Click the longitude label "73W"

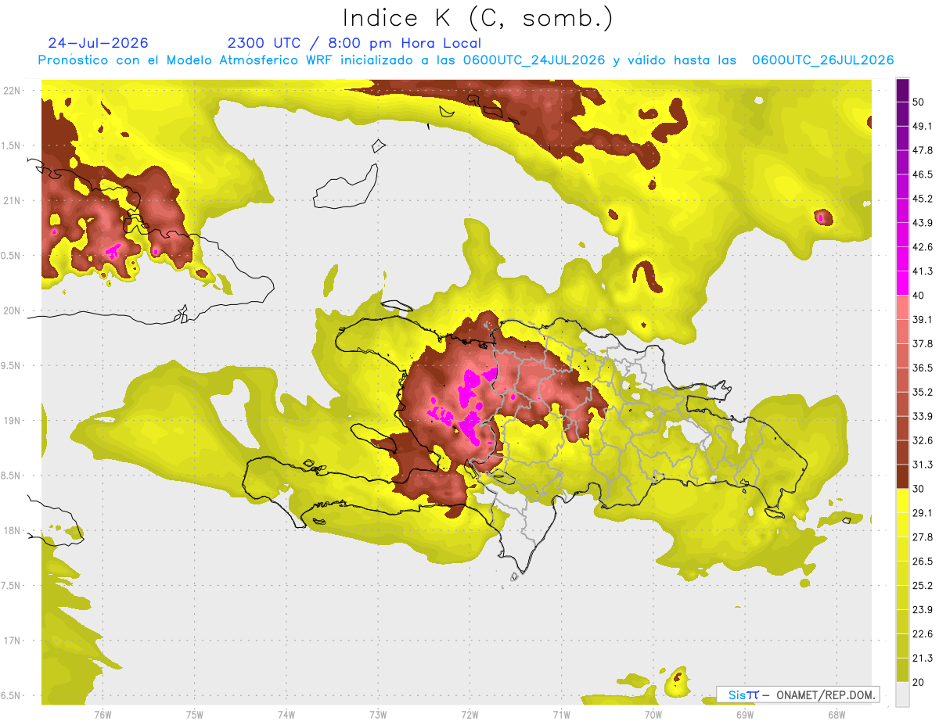click(377, 714)
